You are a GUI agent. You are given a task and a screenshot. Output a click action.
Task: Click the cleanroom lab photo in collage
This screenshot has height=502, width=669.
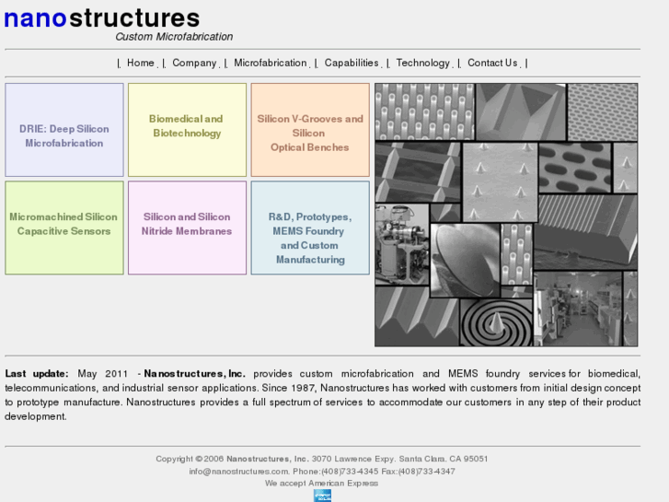pyautogui.click(x=578, y=309)
